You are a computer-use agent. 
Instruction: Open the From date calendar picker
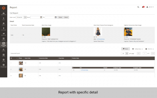(41, 17)
